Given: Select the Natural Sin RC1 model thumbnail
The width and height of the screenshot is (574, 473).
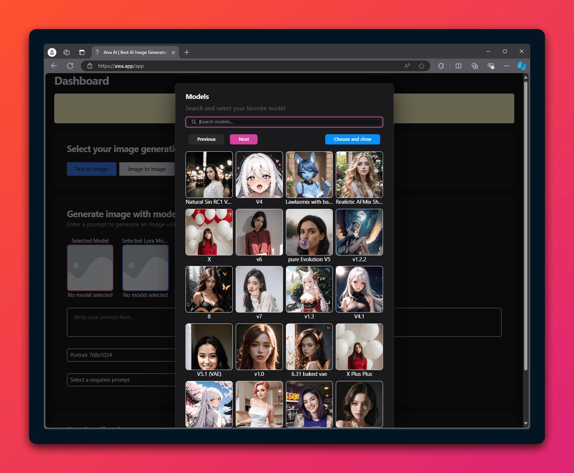Looking at the screenshot, I should coord(209,175).
